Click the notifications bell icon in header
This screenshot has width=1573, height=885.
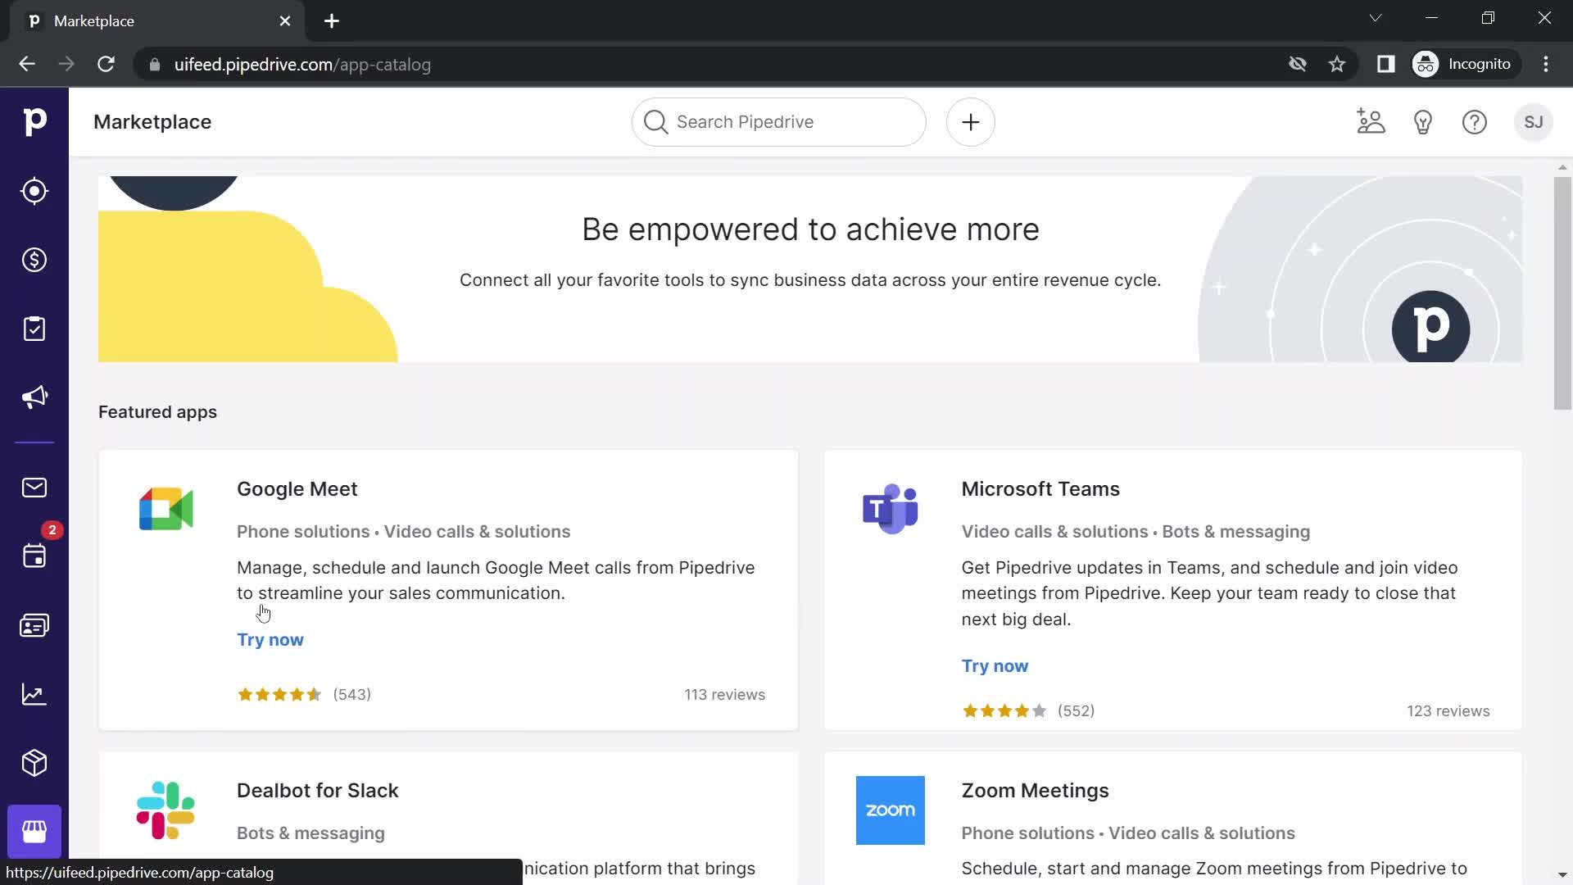[1424, 122]
